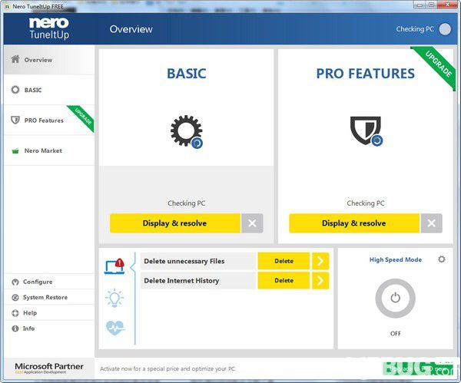The image size is (461, 383).
Task: Click the PRO Features shield sidebar icon
Action: coord(15,120)
